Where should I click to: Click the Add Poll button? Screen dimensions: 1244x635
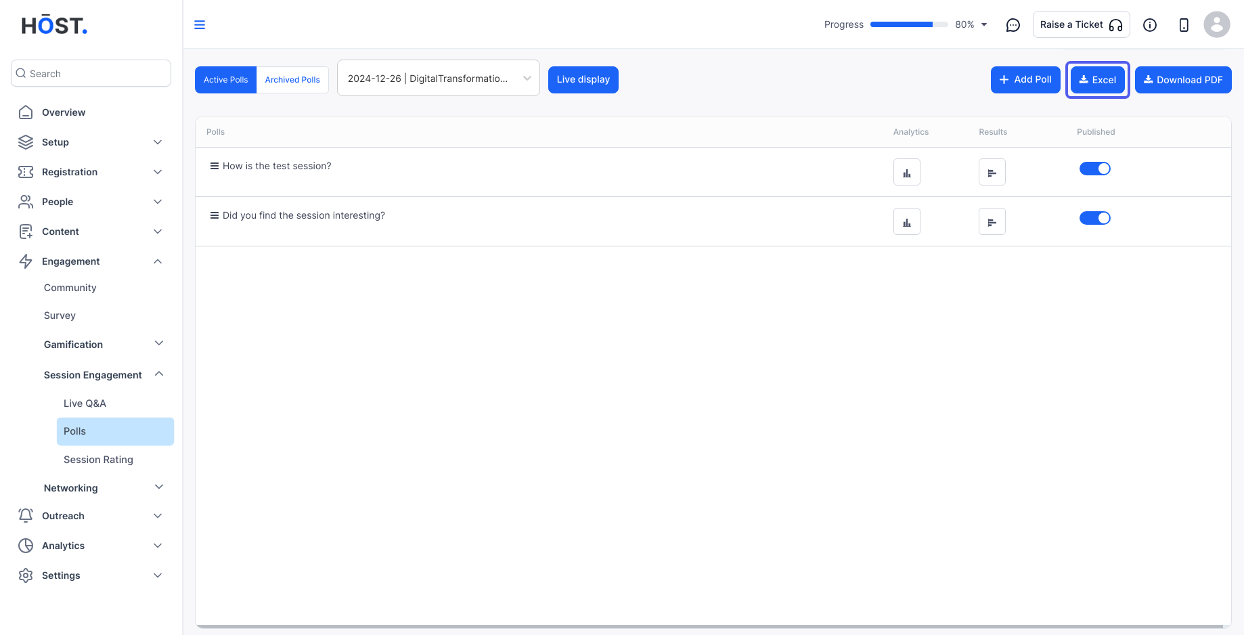click(x=1025, y=80)
